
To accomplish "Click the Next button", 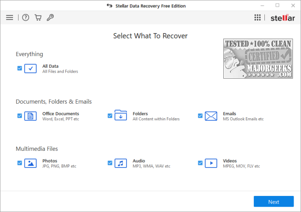I will [273, 201].
